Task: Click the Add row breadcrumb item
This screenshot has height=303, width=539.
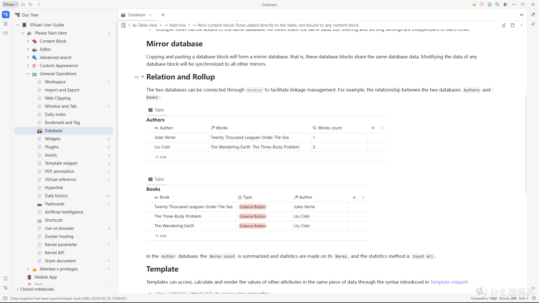Action: [x=175, y=25]
